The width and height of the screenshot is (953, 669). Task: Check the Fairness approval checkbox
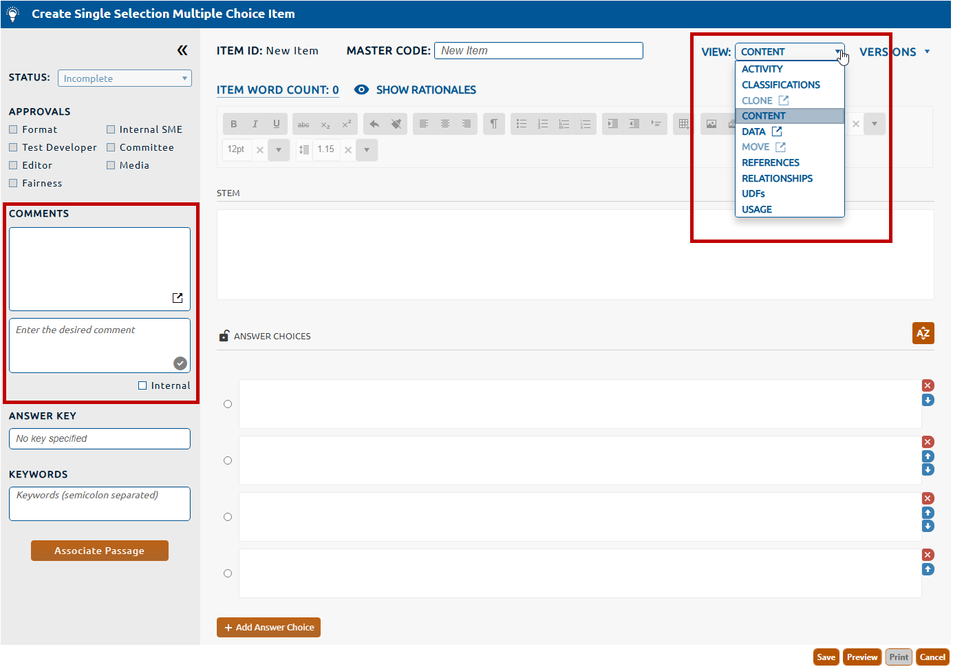tap(13, 183)
